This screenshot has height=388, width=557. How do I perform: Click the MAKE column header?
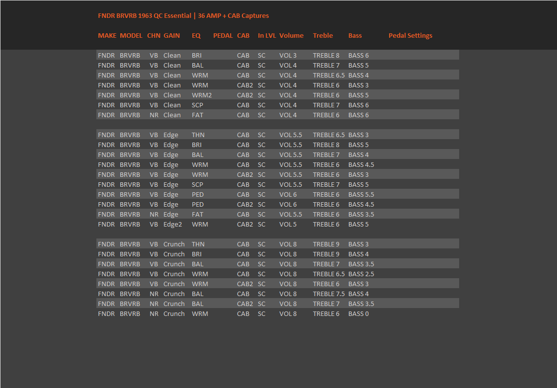coord(107,36)
